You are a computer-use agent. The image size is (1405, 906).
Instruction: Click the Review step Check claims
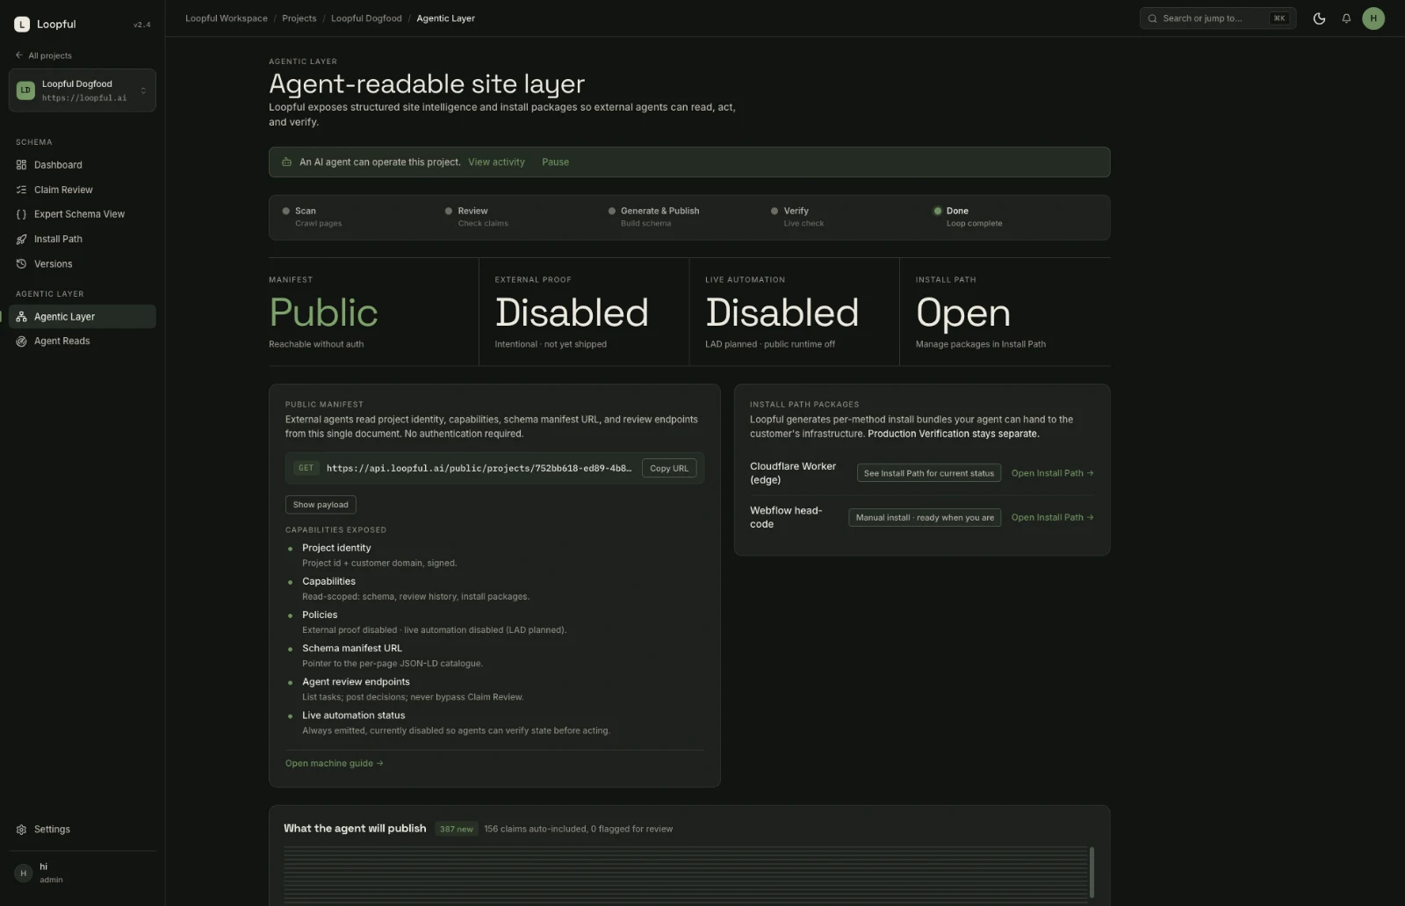tap(476, 217)
